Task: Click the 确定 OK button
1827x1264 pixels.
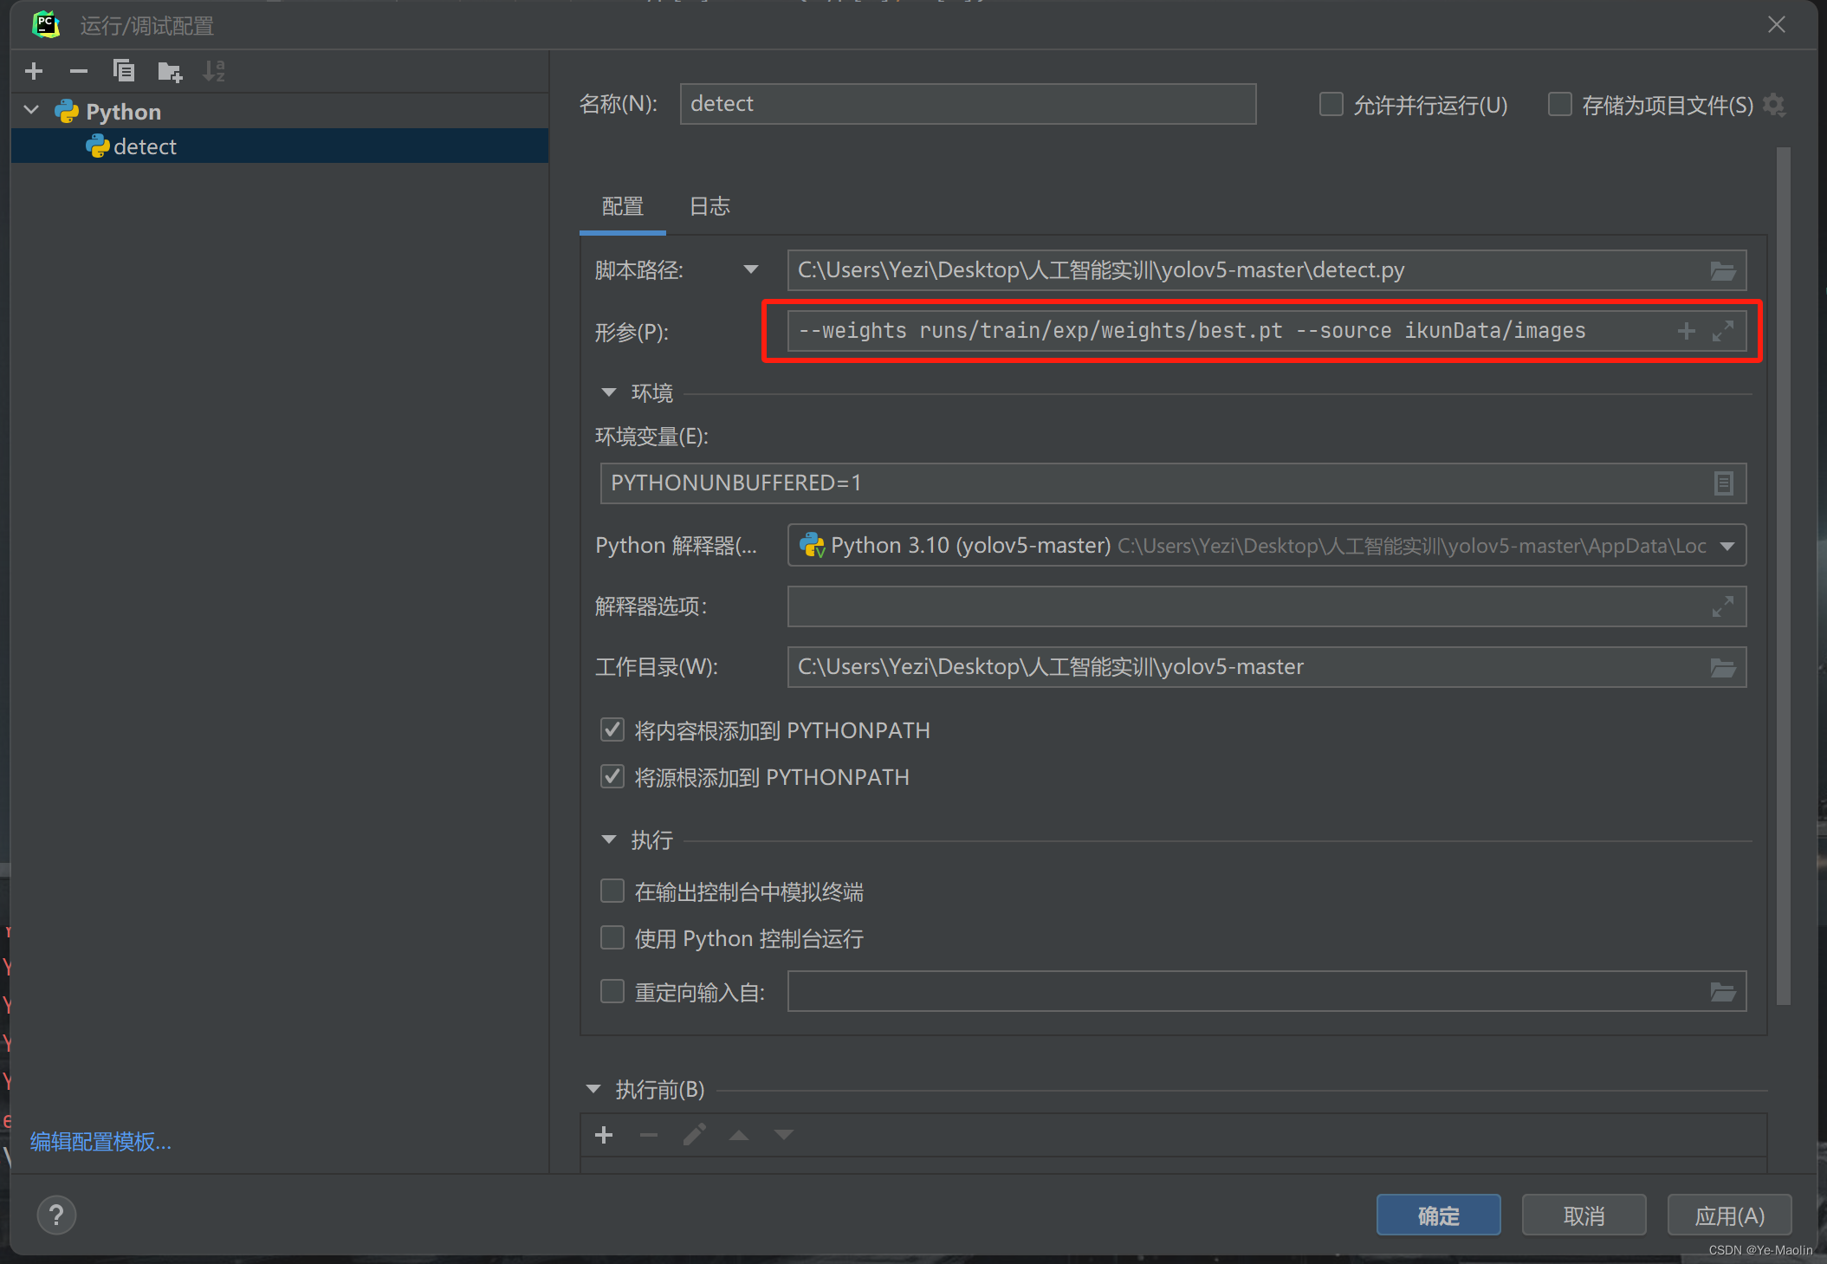Action: (x=1438, y=1215)
